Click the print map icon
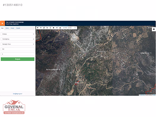This screenshot has width=156, height=117. [x=60, y=28]
